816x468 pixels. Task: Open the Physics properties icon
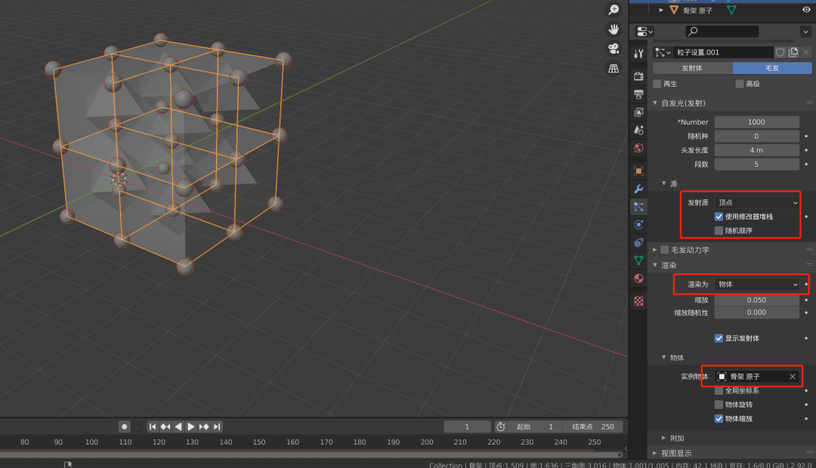[638, 225]
